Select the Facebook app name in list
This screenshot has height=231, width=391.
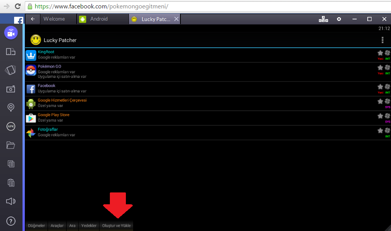coord(47,86)
